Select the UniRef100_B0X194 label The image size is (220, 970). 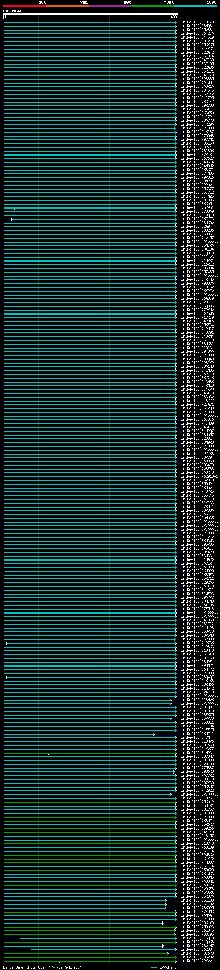(197, 249)
